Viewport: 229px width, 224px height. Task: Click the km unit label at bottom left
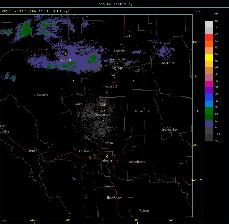coord(4,221)
